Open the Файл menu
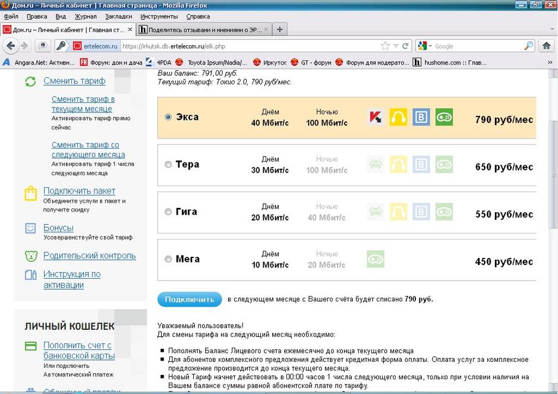Image resolution: width=558 pixels, height=394 pixels. pyautogui.click(x=11, y=17)
